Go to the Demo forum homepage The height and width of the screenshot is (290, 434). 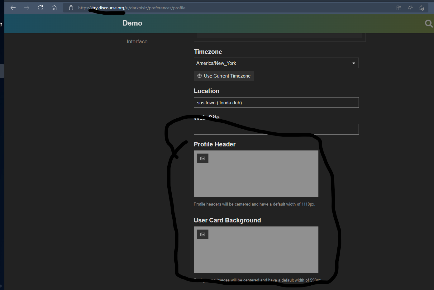[132, 23]
